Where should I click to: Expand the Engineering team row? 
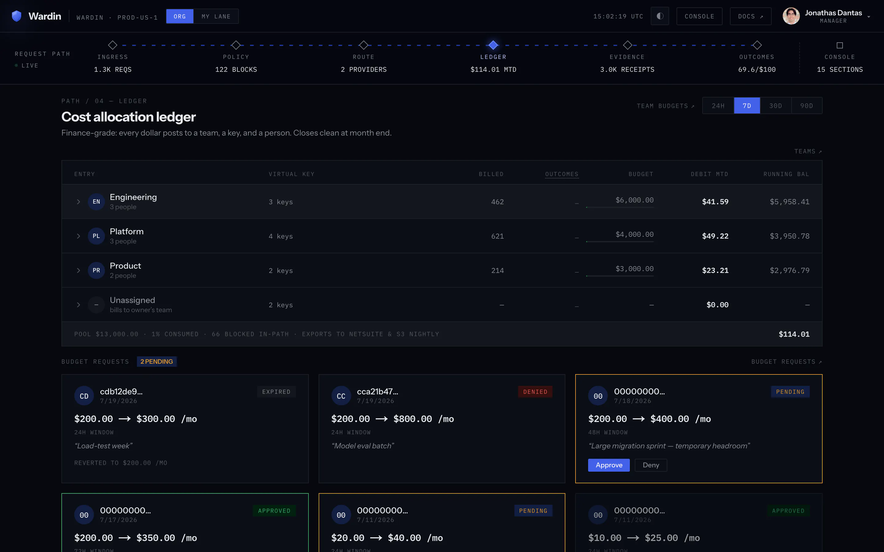pyautogui.click(x=78, y=201)
